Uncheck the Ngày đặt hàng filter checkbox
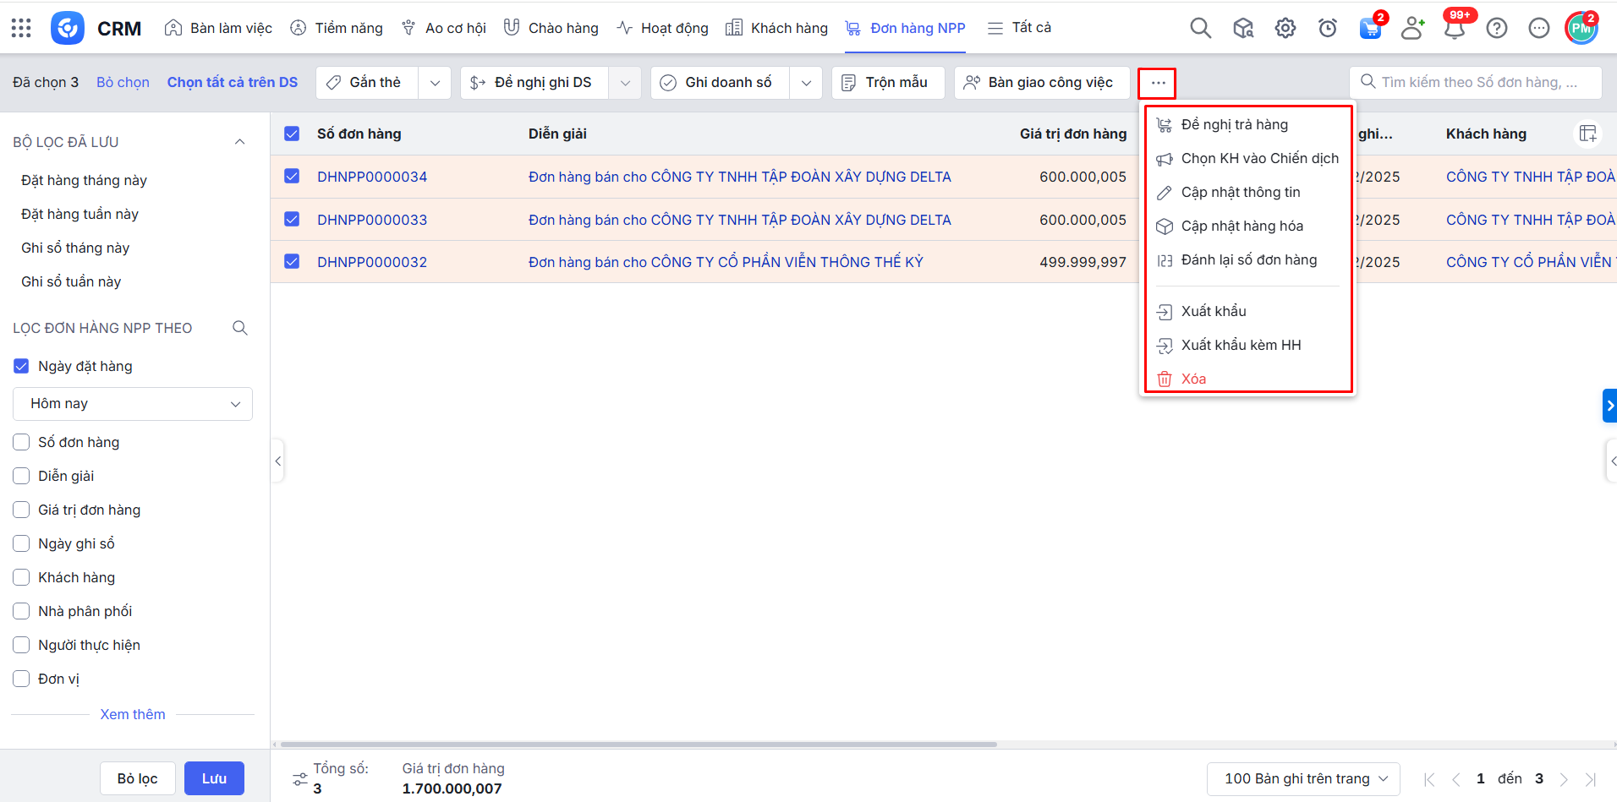The width and height of the screenshot is (1617, 802). click(22, 366)
